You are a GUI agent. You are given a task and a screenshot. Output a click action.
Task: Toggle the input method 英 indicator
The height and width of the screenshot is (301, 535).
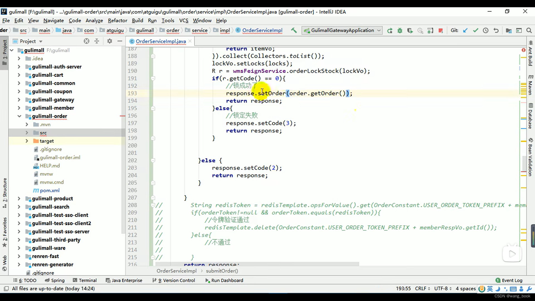coord(490,289)
